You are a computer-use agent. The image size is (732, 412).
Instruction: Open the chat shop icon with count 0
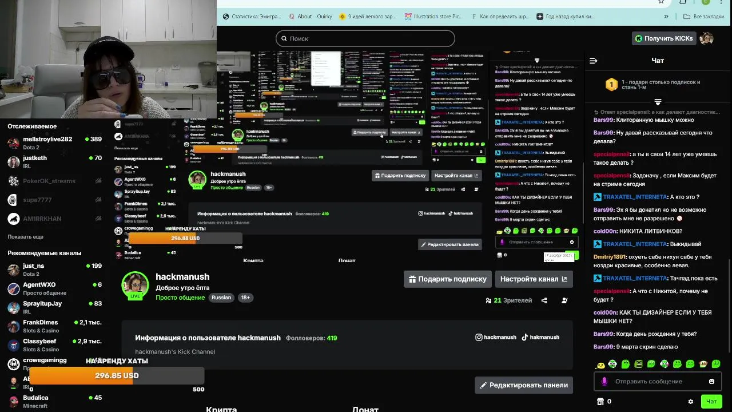[600, 402]
